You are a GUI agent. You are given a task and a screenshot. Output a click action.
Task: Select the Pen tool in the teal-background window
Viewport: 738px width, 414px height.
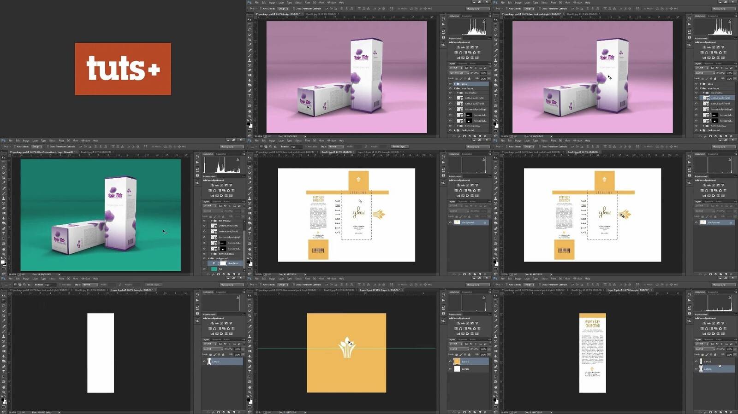click(4, 228)
